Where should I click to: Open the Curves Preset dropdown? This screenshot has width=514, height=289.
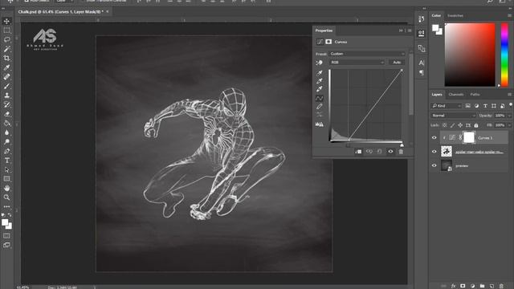[x=367, y=54]
